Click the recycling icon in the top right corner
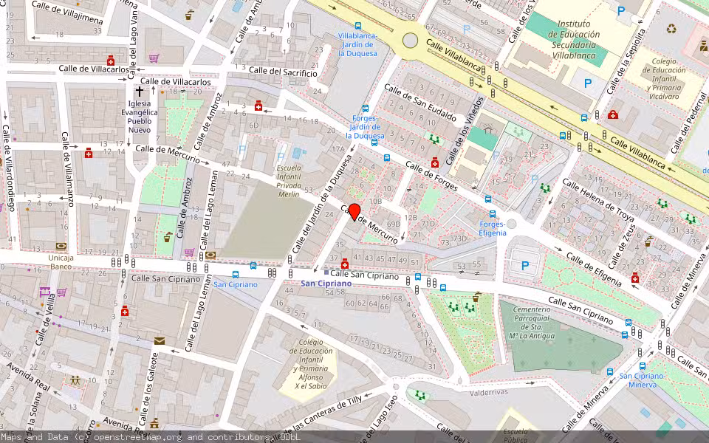The width and height of the screenshot is (709, 443). pos(671,30)
